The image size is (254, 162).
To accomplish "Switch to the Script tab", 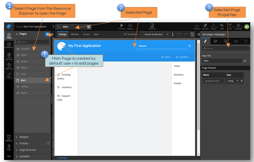I will click(x=86, y=35).
